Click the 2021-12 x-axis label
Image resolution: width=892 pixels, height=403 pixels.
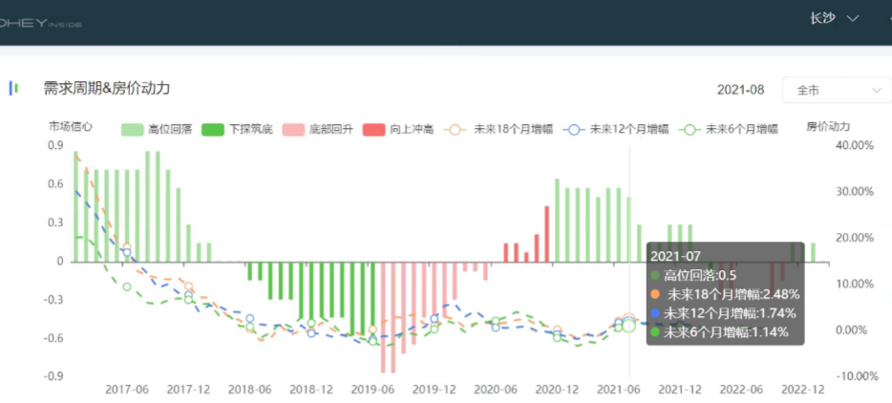click(x=680, y=390)
